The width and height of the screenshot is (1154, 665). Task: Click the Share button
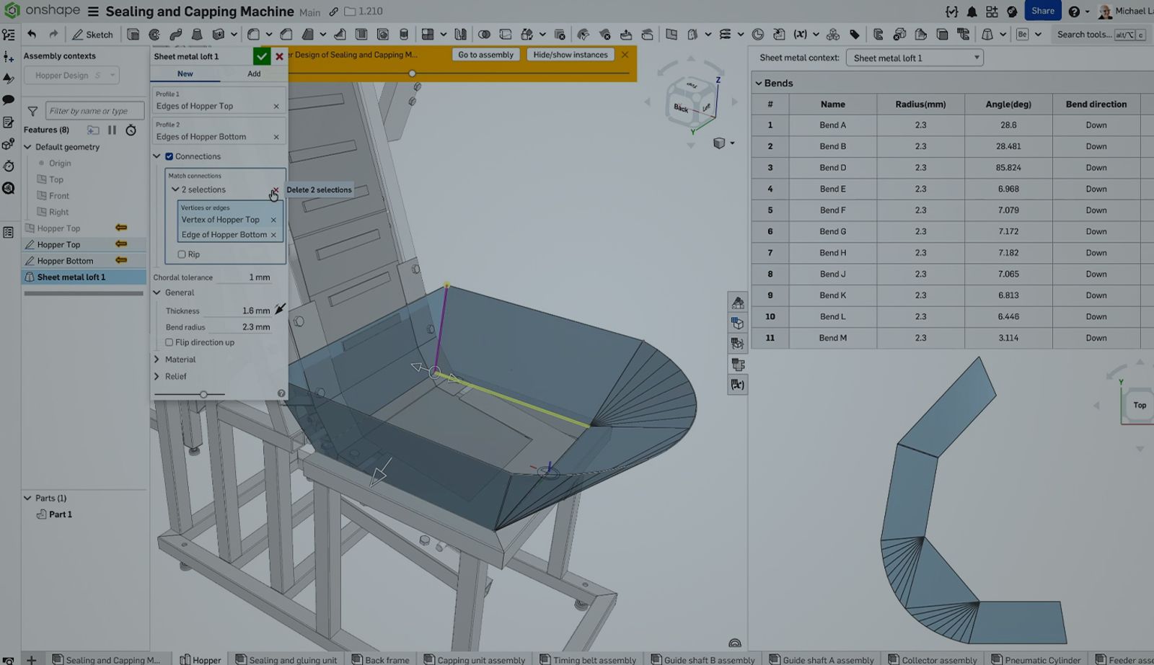[x=1042, y=11]
